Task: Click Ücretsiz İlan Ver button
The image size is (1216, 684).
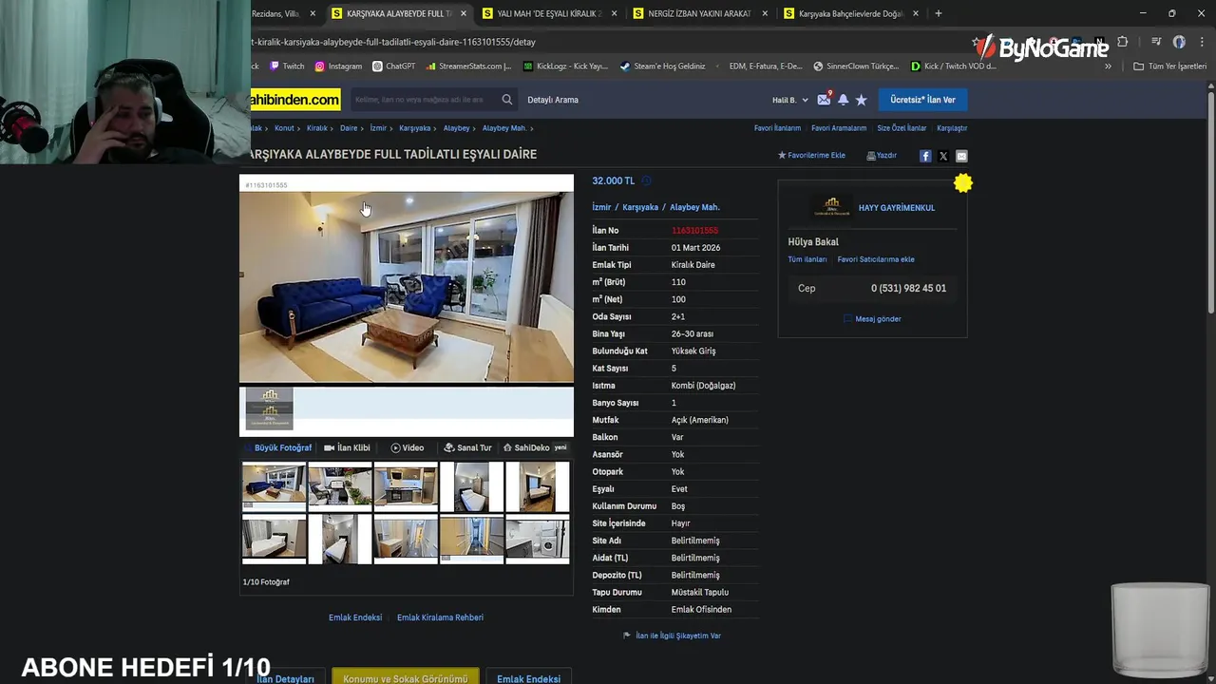Action: [922, 100]
